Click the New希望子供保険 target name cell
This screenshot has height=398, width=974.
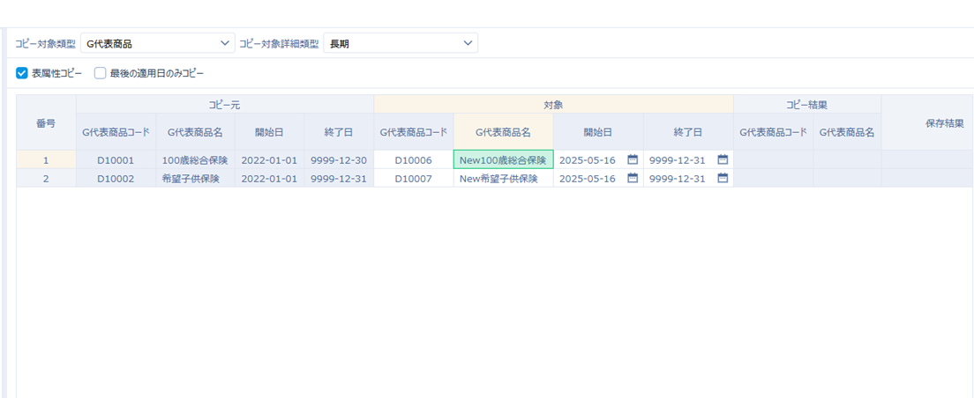click(503, 179)
